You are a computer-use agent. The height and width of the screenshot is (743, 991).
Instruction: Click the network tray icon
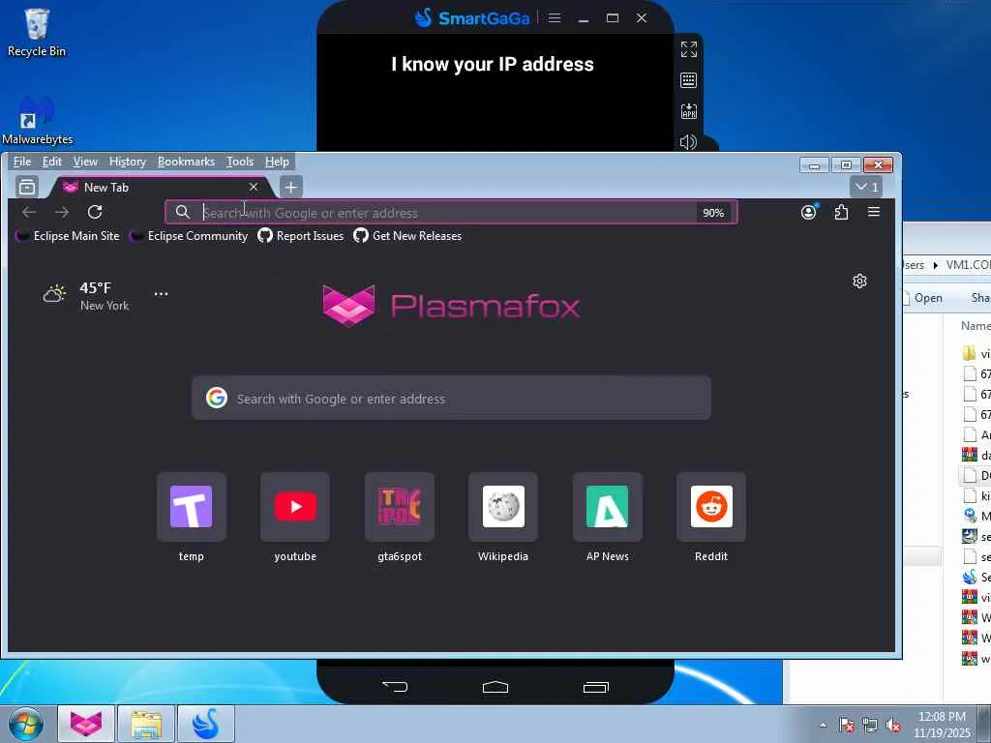click(x=870, y=725)
